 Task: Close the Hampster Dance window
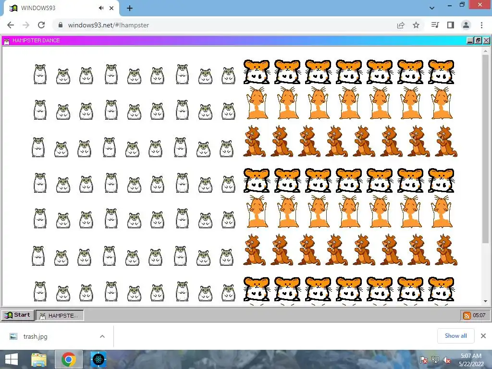tap(486, 40)
